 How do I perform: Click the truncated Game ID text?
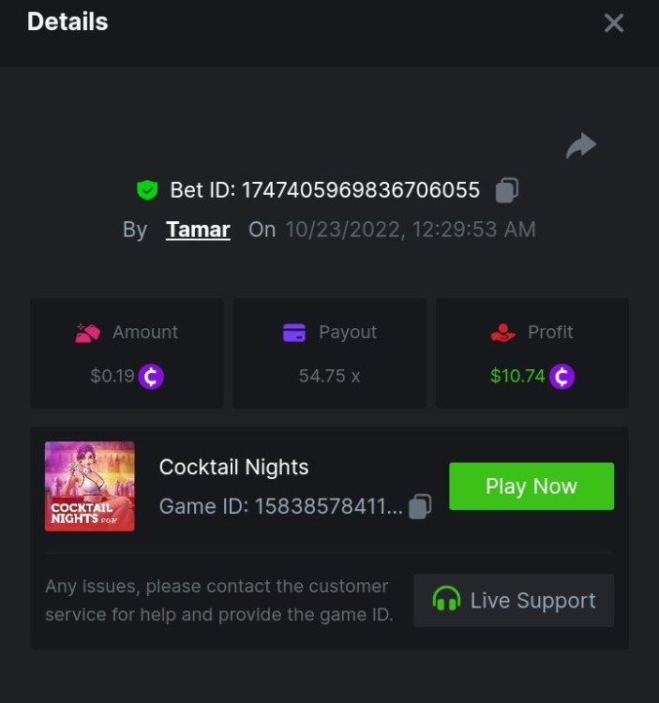pyautogui.click(x=281, y=506)
